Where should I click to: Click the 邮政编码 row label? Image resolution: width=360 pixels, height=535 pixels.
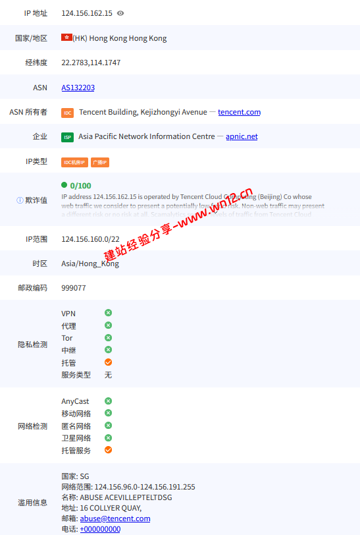click(32, 288)
